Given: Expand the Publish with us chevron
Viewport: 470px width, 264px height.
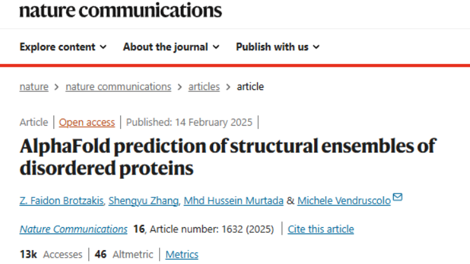Looking at the screenshot, I should pos(316,47).
